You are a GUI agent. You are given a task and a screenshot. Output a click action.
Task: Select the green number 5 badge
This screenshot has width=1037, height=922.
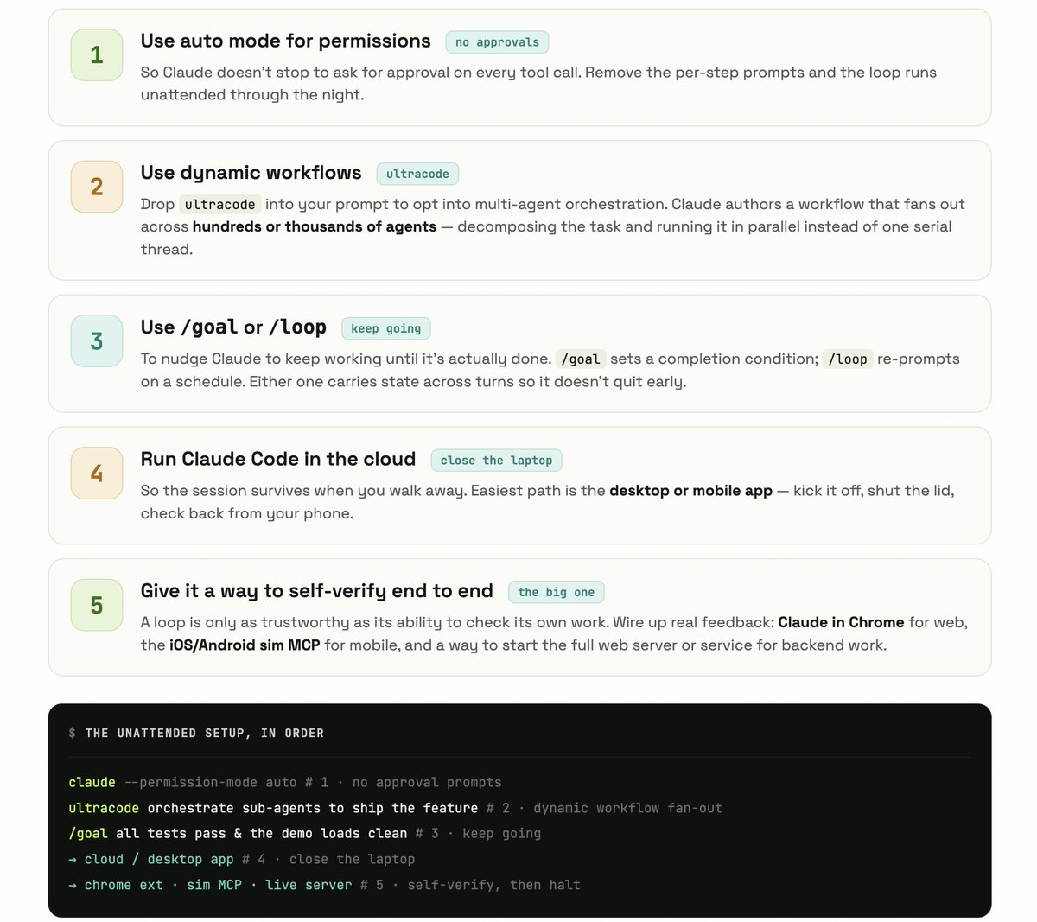tap(97, 605)
